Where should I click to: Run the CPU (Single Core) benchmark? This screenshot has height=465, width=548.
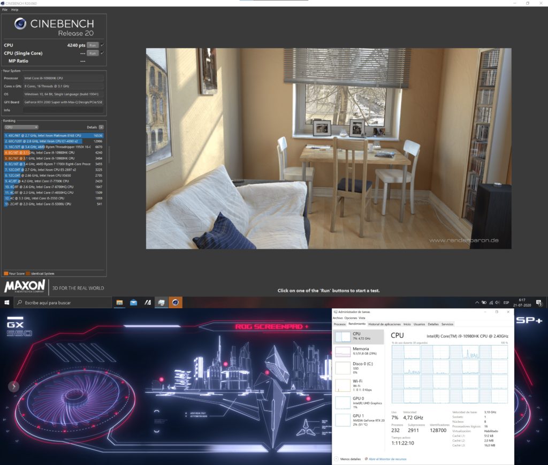(93, 53)
